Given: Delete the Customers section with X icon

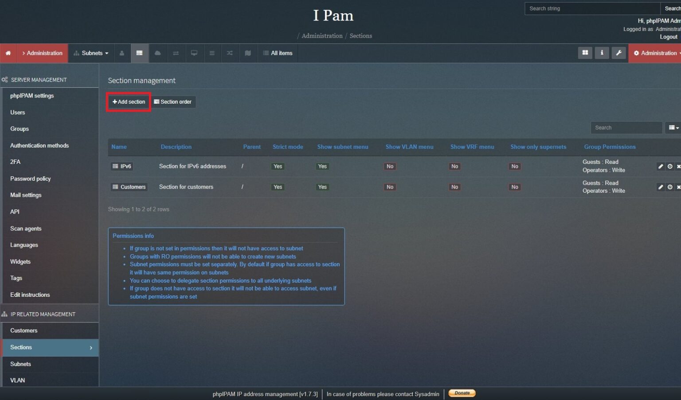Looking at the screenshot, I should click(678, 187).
